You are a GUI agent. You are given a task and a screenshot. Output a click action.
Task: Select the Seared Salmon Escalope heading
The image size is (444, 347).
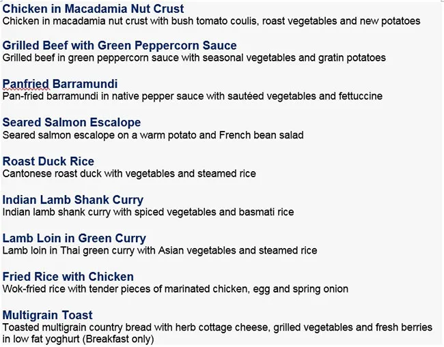click(72, 123)
